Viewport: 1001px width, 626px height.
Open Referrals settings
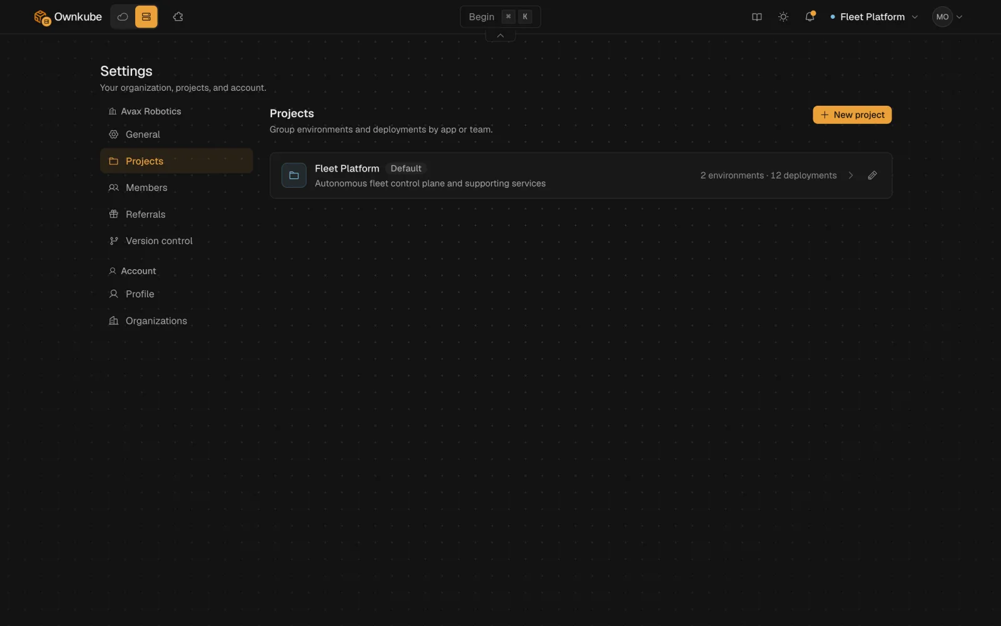coord(176,214)
